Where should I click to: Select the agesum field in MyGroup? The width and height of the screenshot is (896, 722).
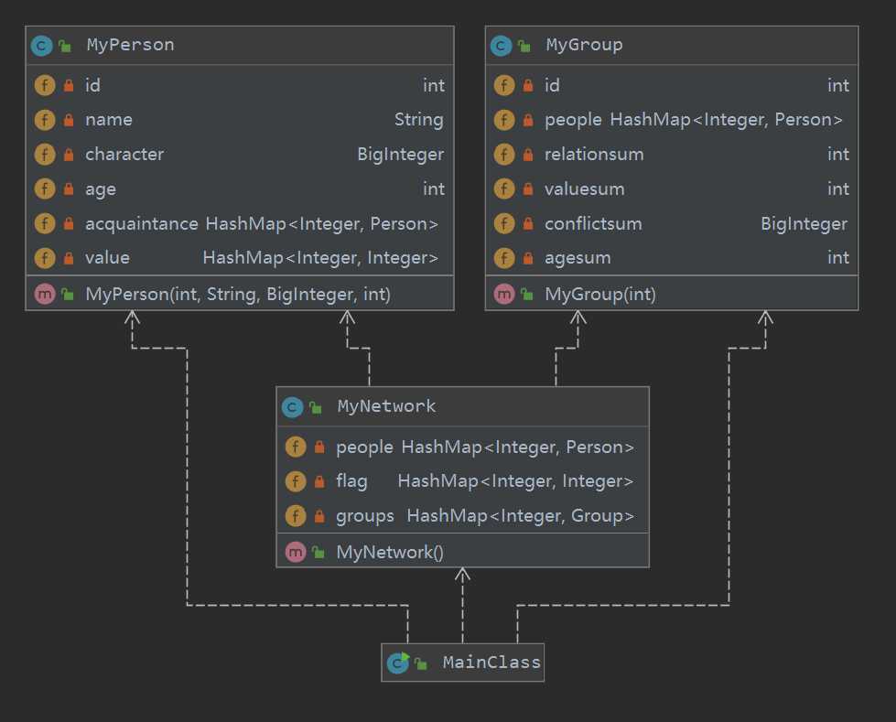(578, 258)
